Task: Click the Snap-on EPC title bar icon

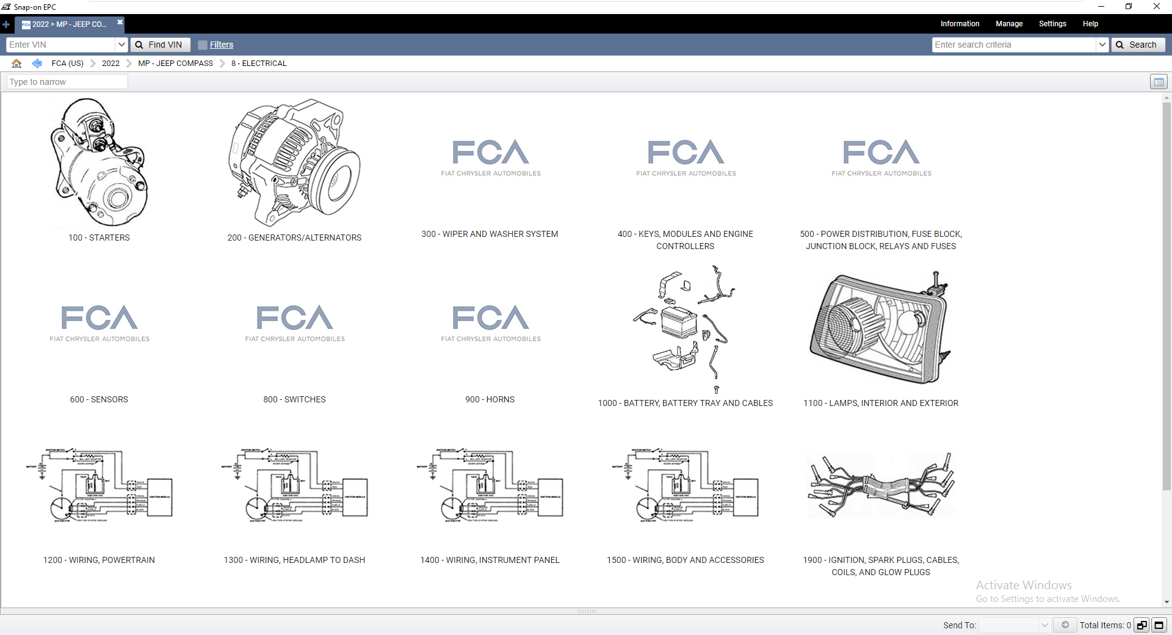Action: (6, 7)
